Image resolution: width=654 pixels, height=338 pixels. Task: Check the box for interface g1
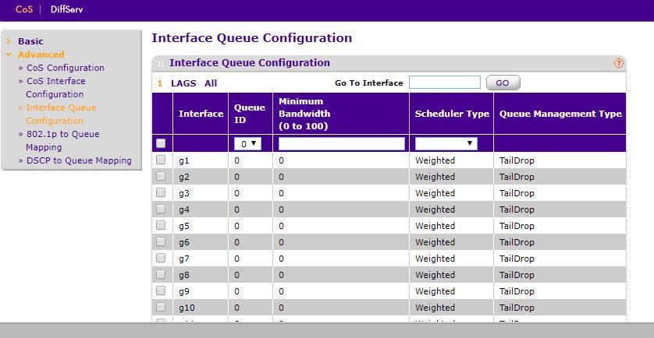pyautogui.click(x=161, y=160)
